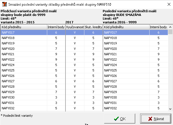Image resolution: width=173 pixels, height=125 pixels.
Task: Select row NAFY029 in the left table
Action: coord(23,92)
